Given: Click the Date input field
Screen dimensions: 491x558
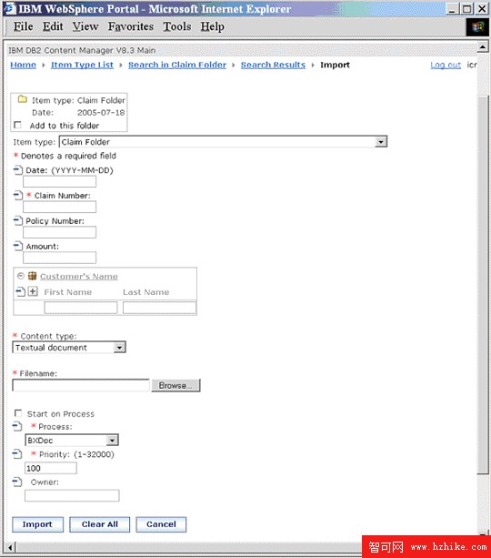Looking at the screenshot, I should (59, 181).
